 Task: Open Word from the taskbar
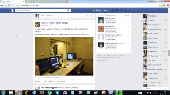(111, 93)
